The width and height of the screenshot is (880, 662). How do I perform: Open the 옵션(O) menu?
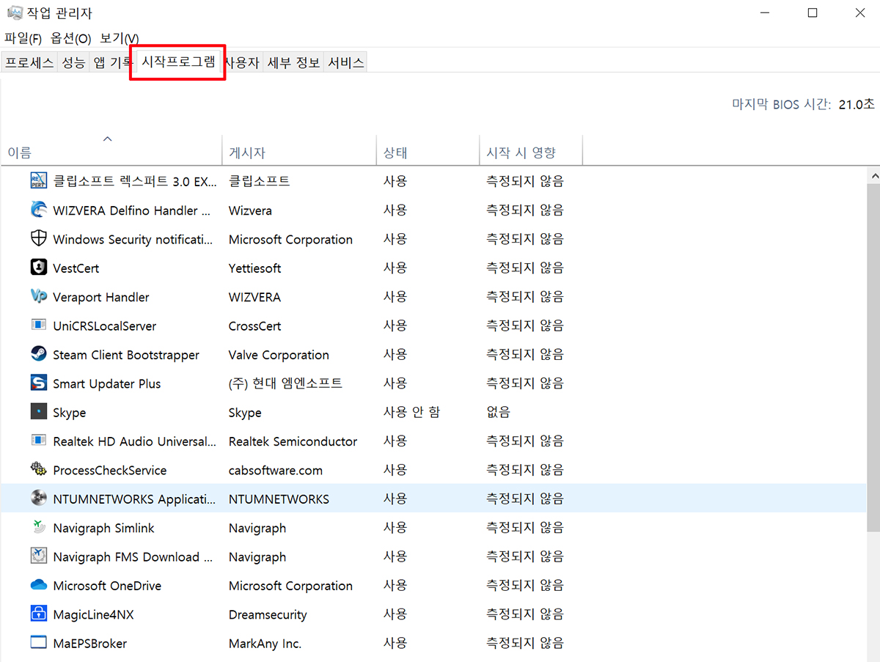70,38
